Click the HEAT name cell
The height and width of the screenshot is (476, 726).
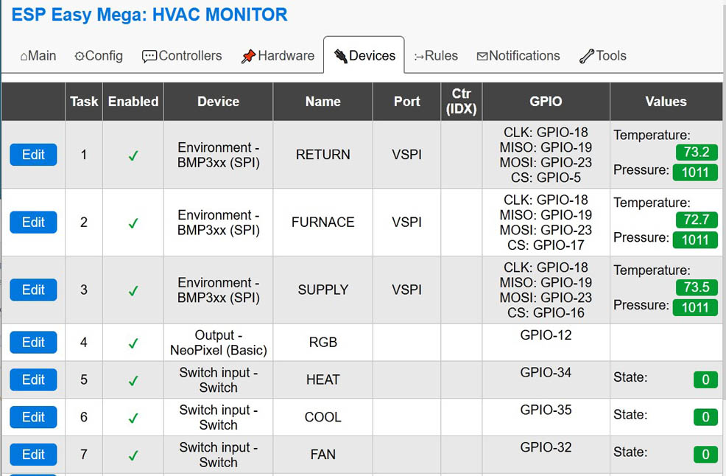point(323,380)
